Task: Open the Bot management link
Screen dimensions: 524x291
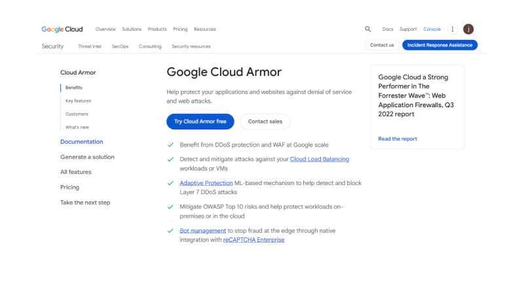Action: click(203, 231)
